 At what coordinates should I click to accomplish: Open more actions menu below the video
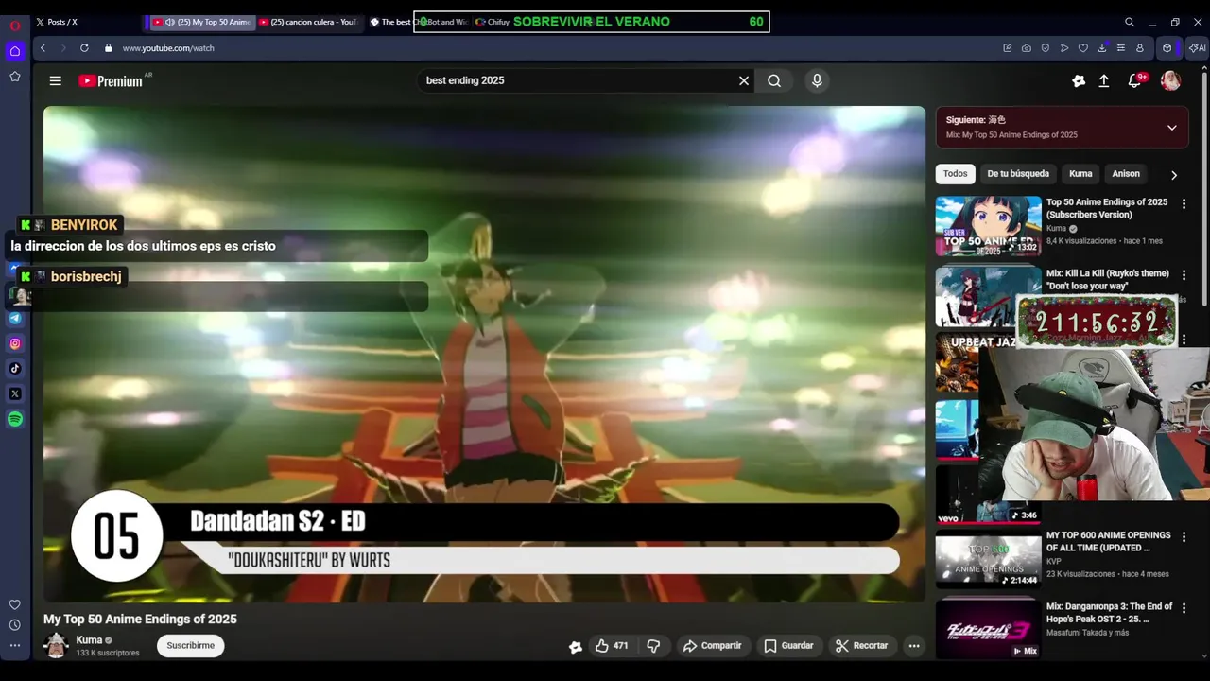coord(914,646)
